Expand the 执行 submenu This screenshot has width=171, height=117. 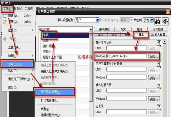(33, 71)
